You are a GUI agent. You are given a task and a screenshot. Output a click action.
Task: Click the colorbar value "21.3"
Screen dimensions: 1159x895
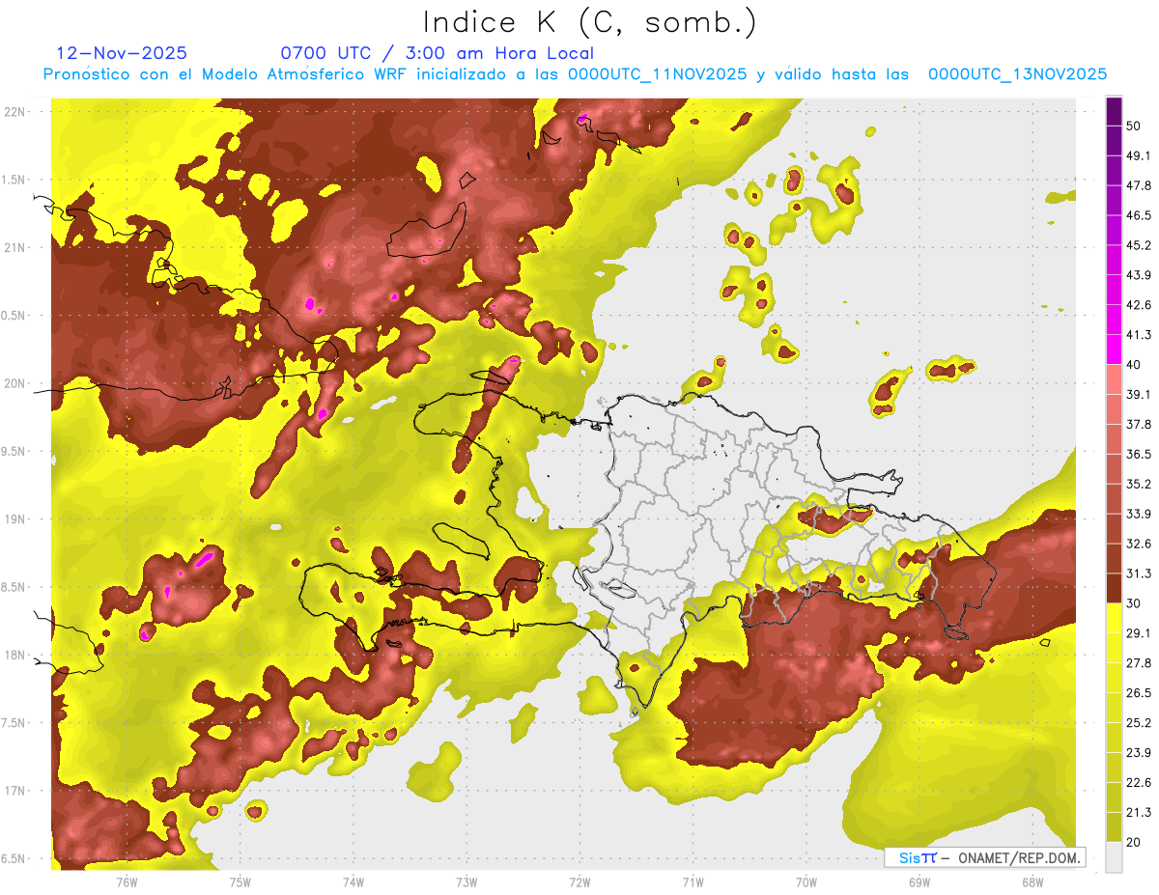pyautogui.click(x=1139, y=812)
